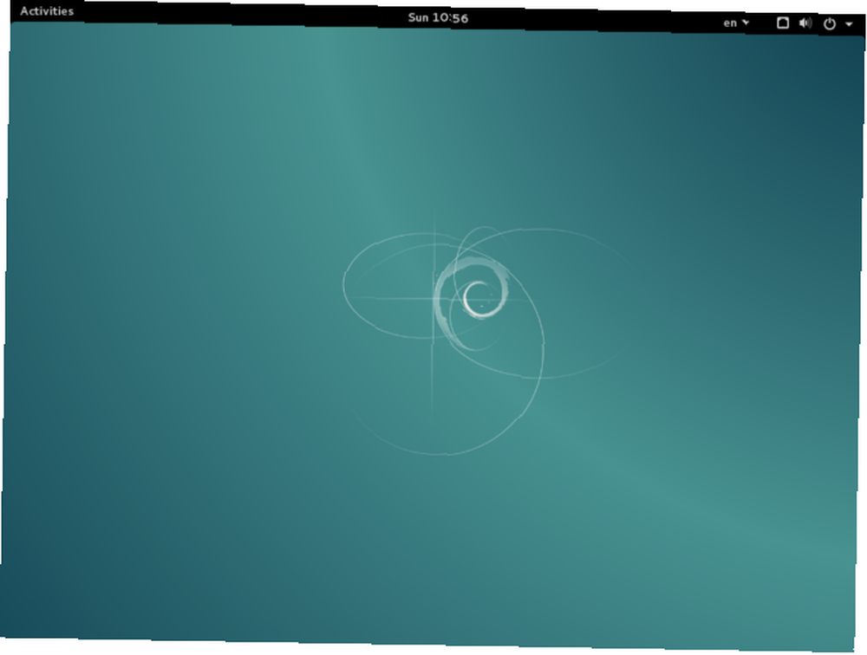Click the volume speaker icon
Screen dimensions: 867x655
(x=805, y=23)
